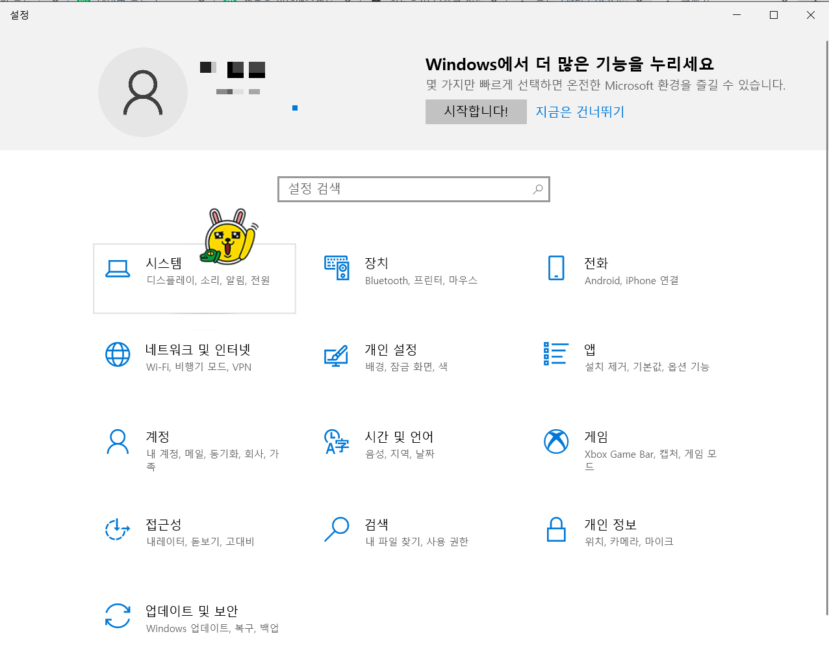Open the 앱 list icon

pos(556,354)
